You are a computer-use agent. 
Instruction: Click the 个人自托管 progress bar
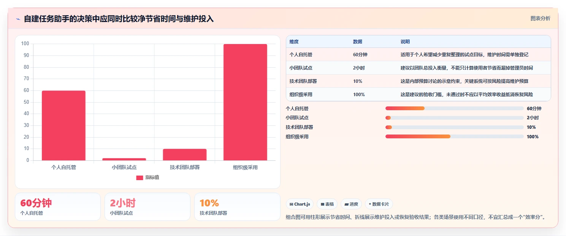tap(455, 108)
